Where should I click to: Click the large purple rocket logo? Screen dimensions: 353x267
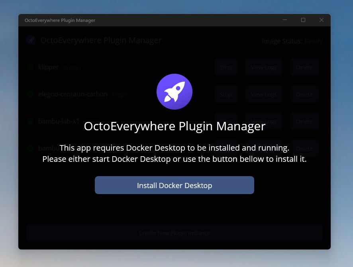pos(175,92)
